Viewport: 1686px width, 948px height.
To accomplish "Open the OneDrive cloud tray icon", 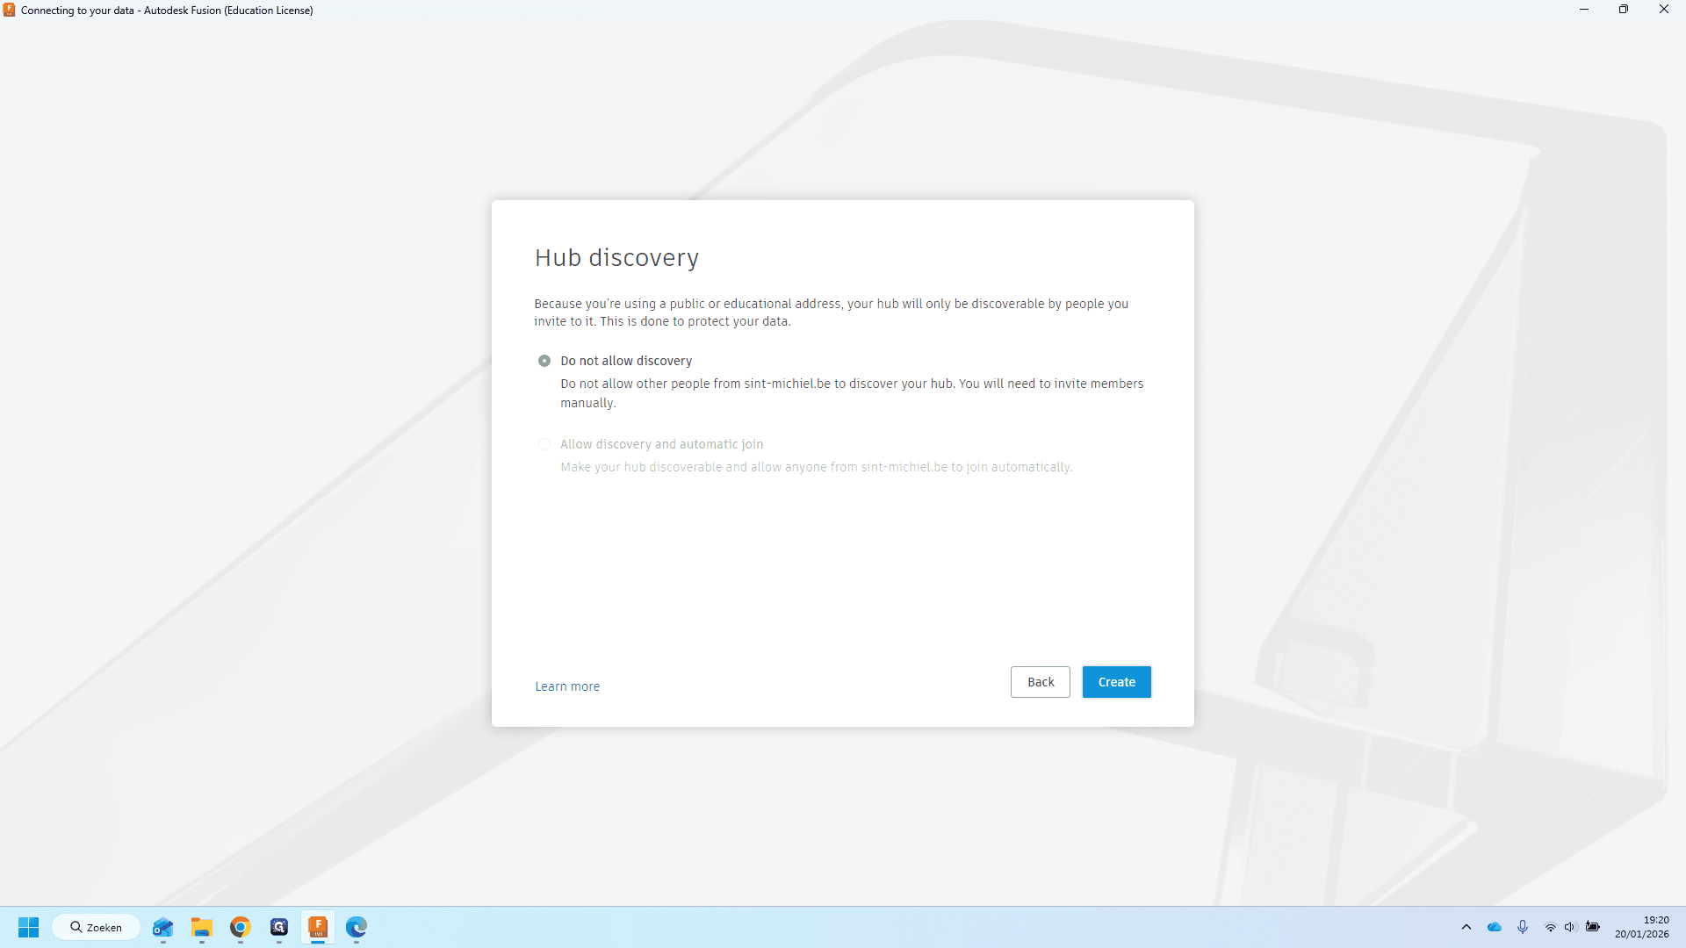I will pyautogui.click(x=1495, y=927).
